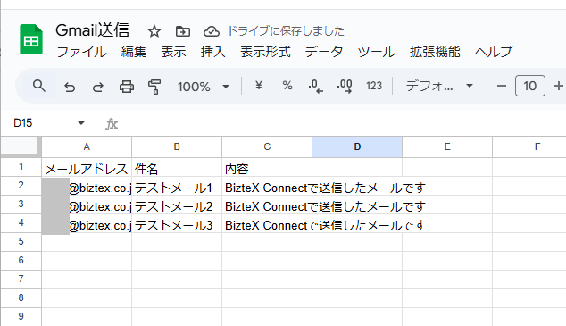
Task: Undo the last action
Action: click(x=70, y=87)
